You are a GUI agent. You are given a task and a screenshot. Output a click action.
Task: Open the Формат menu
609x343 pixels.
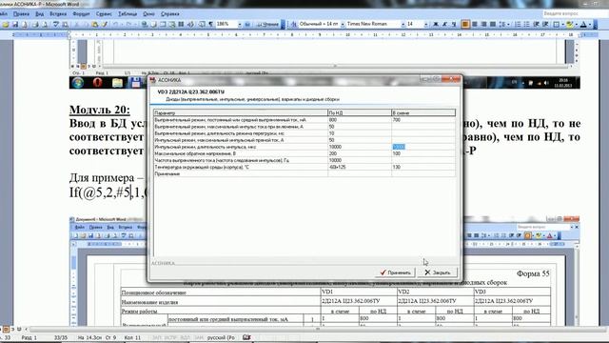(81, 14)
